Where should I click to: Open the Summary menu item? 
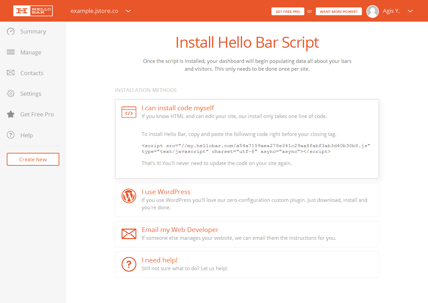click(x=33, y=31)
